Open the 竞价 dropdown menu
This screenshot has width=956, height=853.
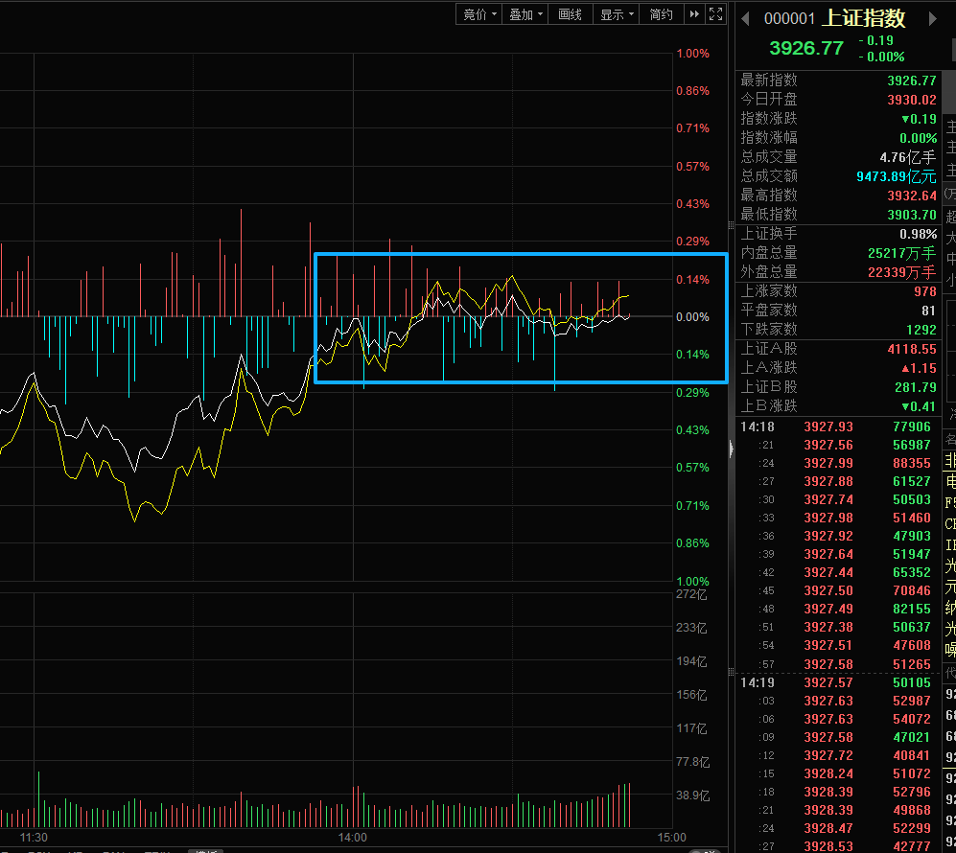pos(479,14)
